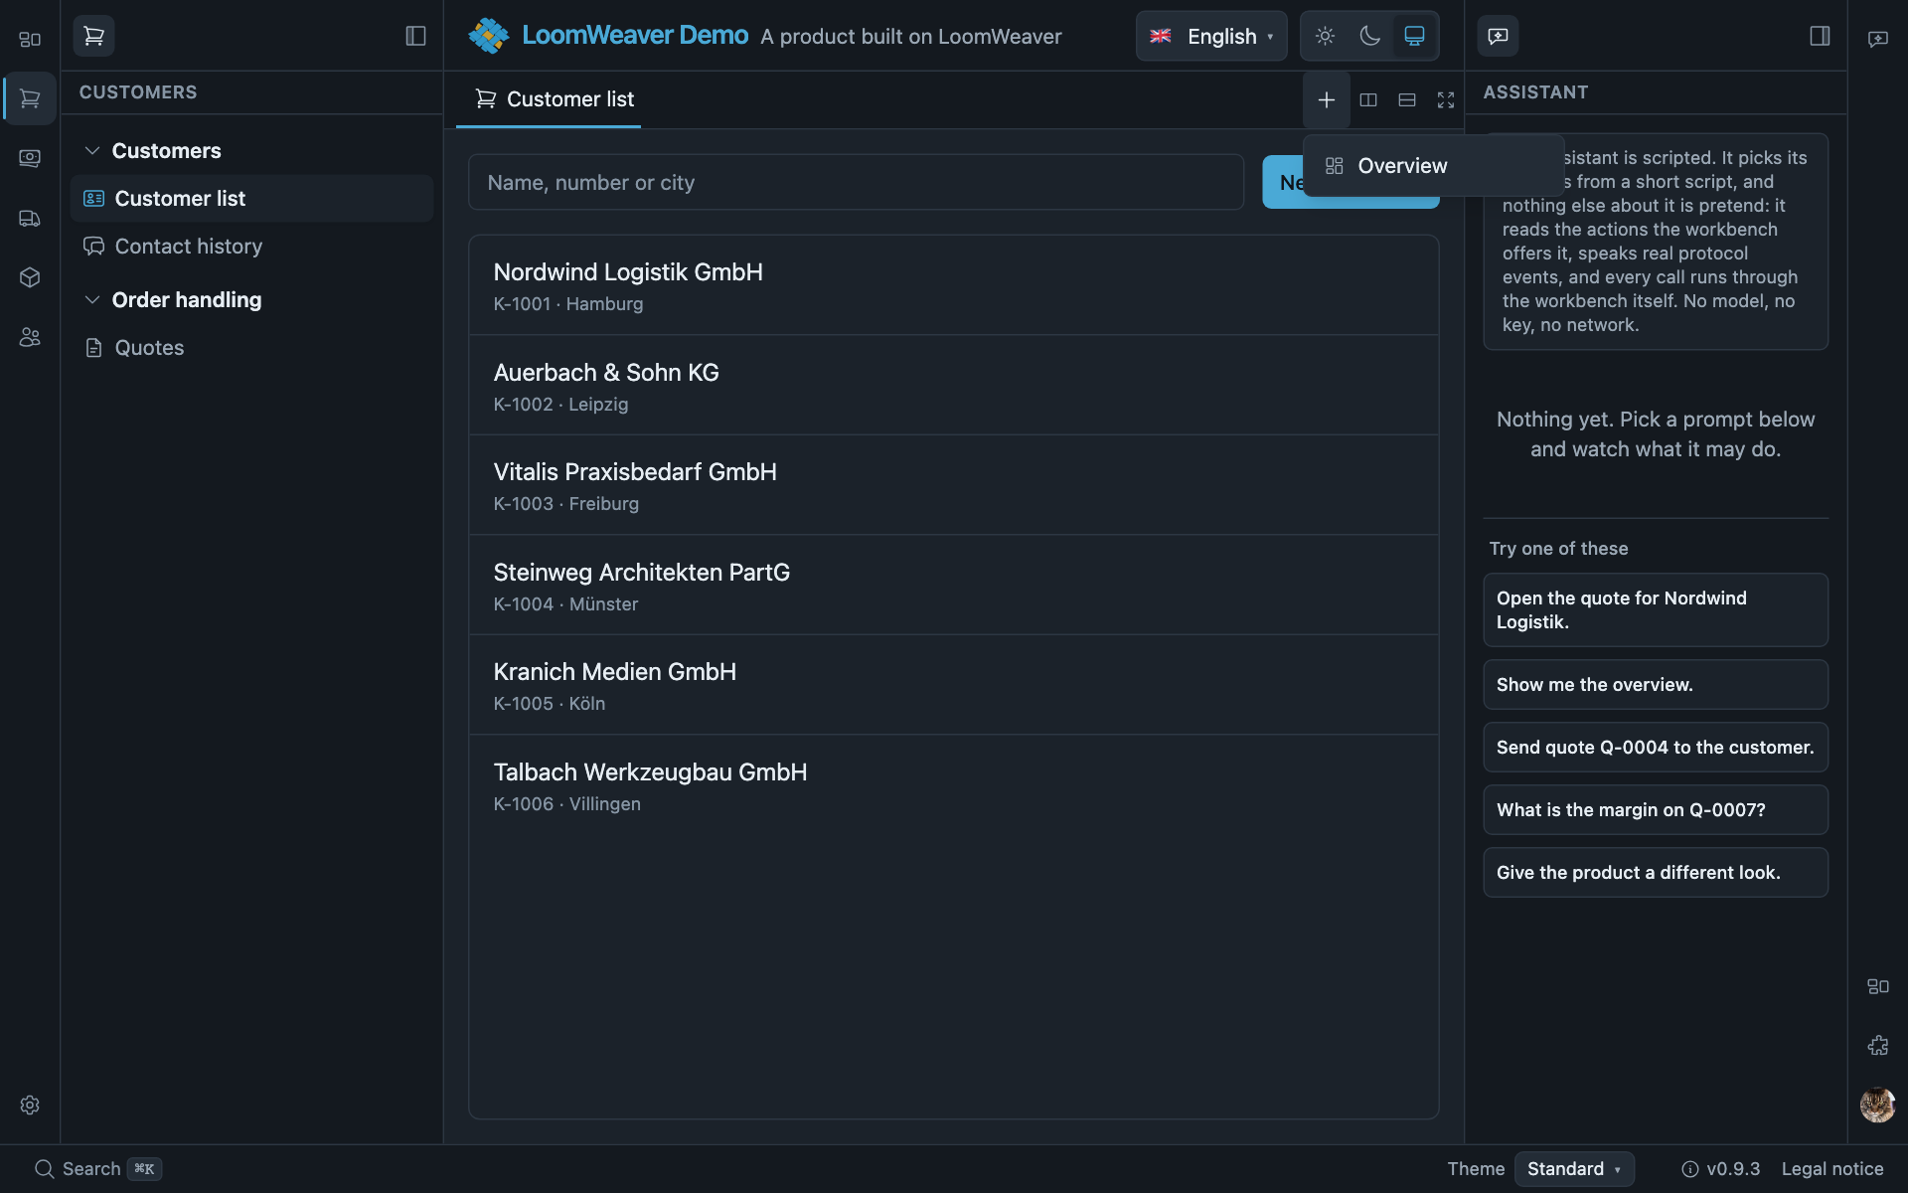1908x1193 pixels.
Task: Switch to dark theme moon icon
Action: click(x=1369, y=36)
